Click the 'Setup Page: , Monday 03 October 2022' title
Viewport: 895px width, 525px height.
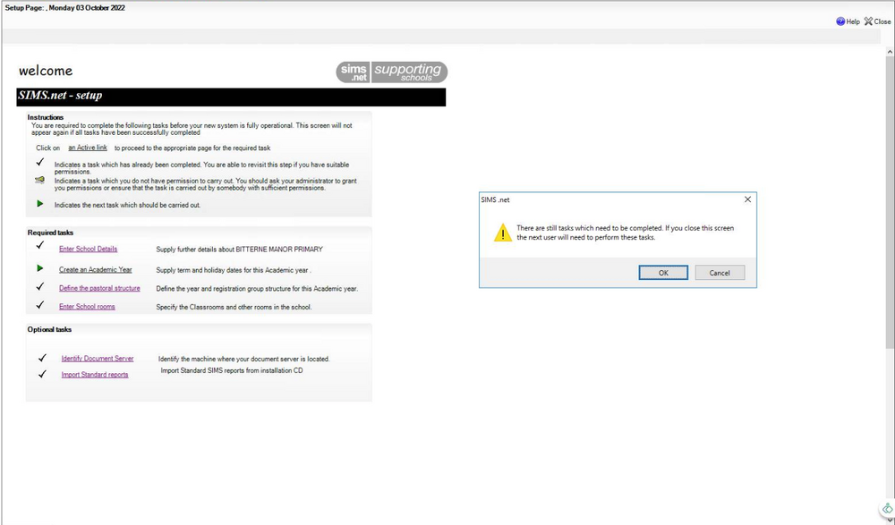(x=65, y=8)
